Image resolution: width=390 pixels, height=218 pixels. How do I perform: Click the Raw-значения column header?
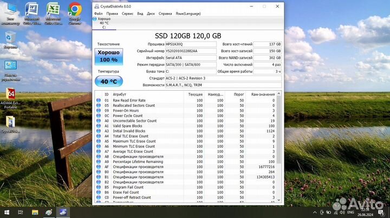point(263,94)
